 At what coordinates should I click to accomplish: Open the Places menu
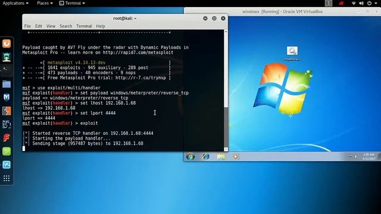pos(45,3)
